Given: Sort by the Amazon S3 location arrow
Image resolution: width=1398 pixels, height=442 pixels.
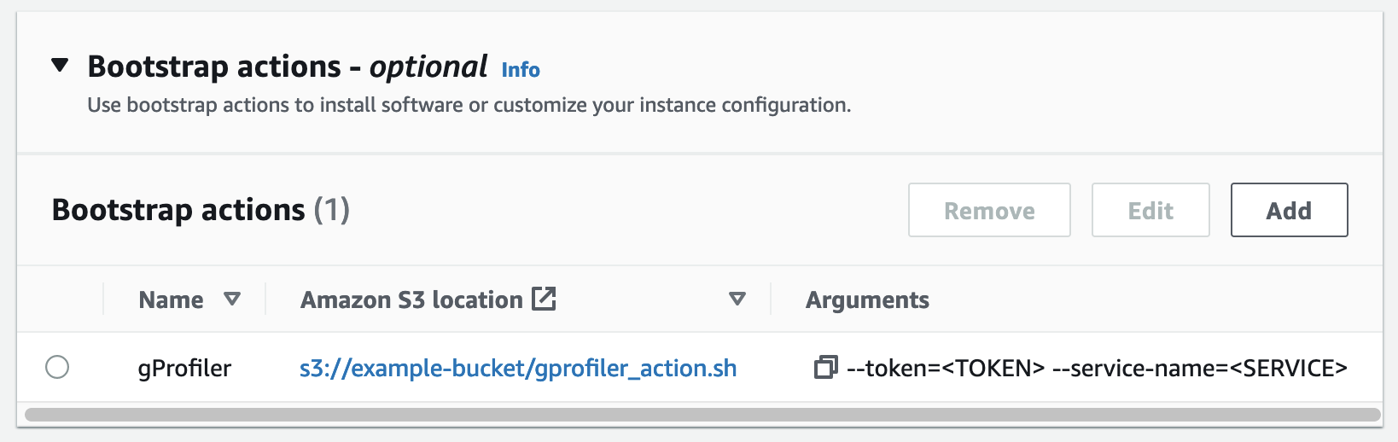Looking at the screenshot, I should [x=737, y=300].
